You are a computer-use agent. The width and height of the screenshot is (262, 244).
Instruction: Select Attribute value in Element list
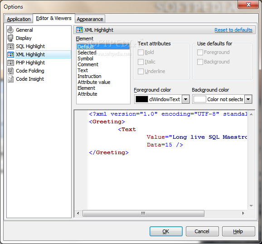point(103,82)
